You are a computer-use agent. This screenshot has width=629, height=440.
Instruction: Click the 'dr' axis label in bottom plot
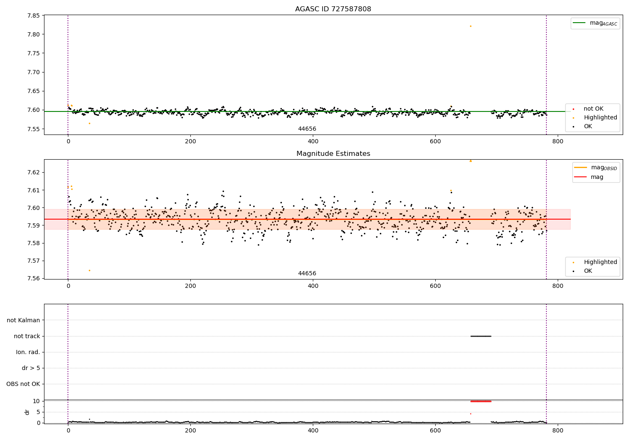27,412
